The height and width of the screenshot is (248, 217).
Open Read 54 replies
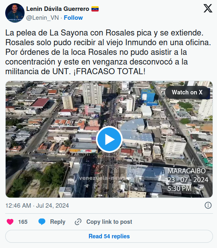[109, 236]
